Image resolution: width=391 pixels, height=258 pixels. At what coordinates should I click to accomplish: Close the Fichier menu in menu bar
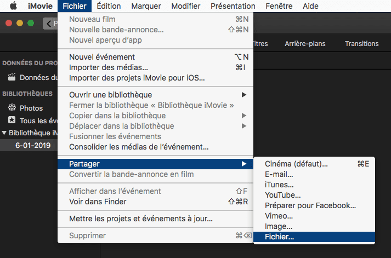click(x=75, y=6)
